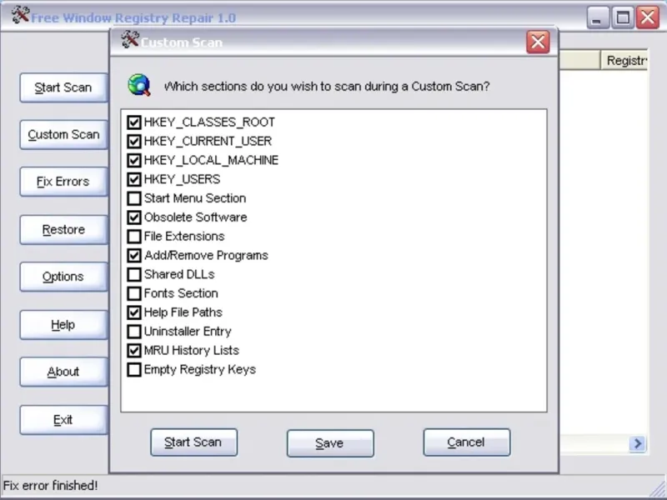Viewport: 667px width, 500px height.
Task: Click the main window title bar tools icon
Action: click(20, 15)
